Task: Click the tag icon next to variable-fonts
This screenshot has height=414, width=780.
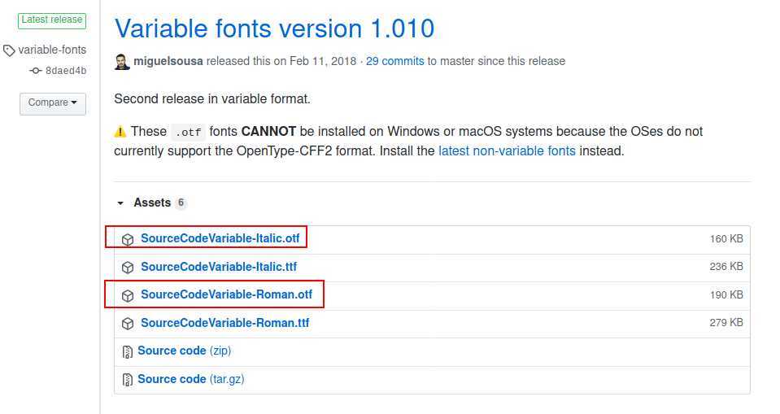Action: coord(9,50)
